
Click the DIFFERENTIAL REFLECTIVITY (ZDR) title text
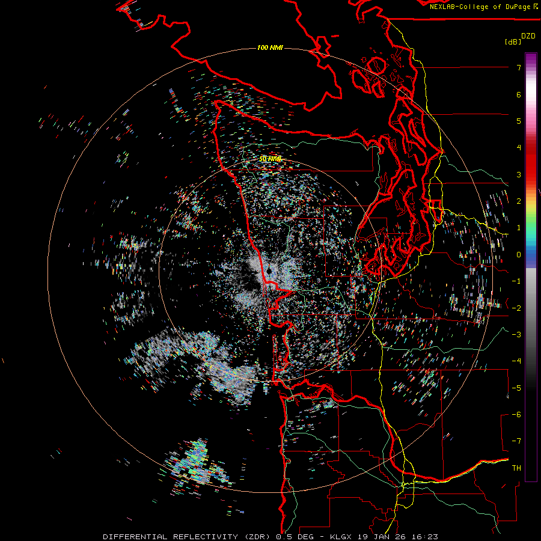tap(188, 537)
